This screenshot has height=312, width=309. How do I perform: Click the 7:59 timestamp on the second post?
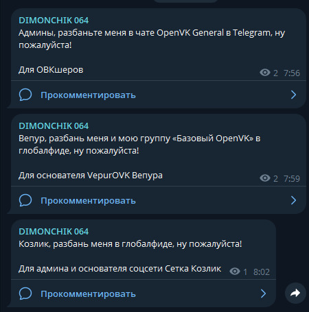click(x=292, y=179)
